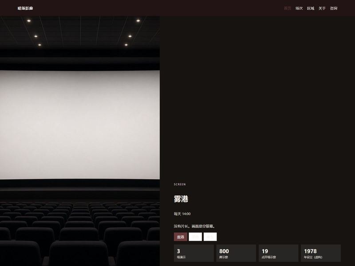The height and width of the screenshot is (266, 355).
Task: Click the 800 席示意 stat card
Action: pyautogui.click(x=236, y=253)
